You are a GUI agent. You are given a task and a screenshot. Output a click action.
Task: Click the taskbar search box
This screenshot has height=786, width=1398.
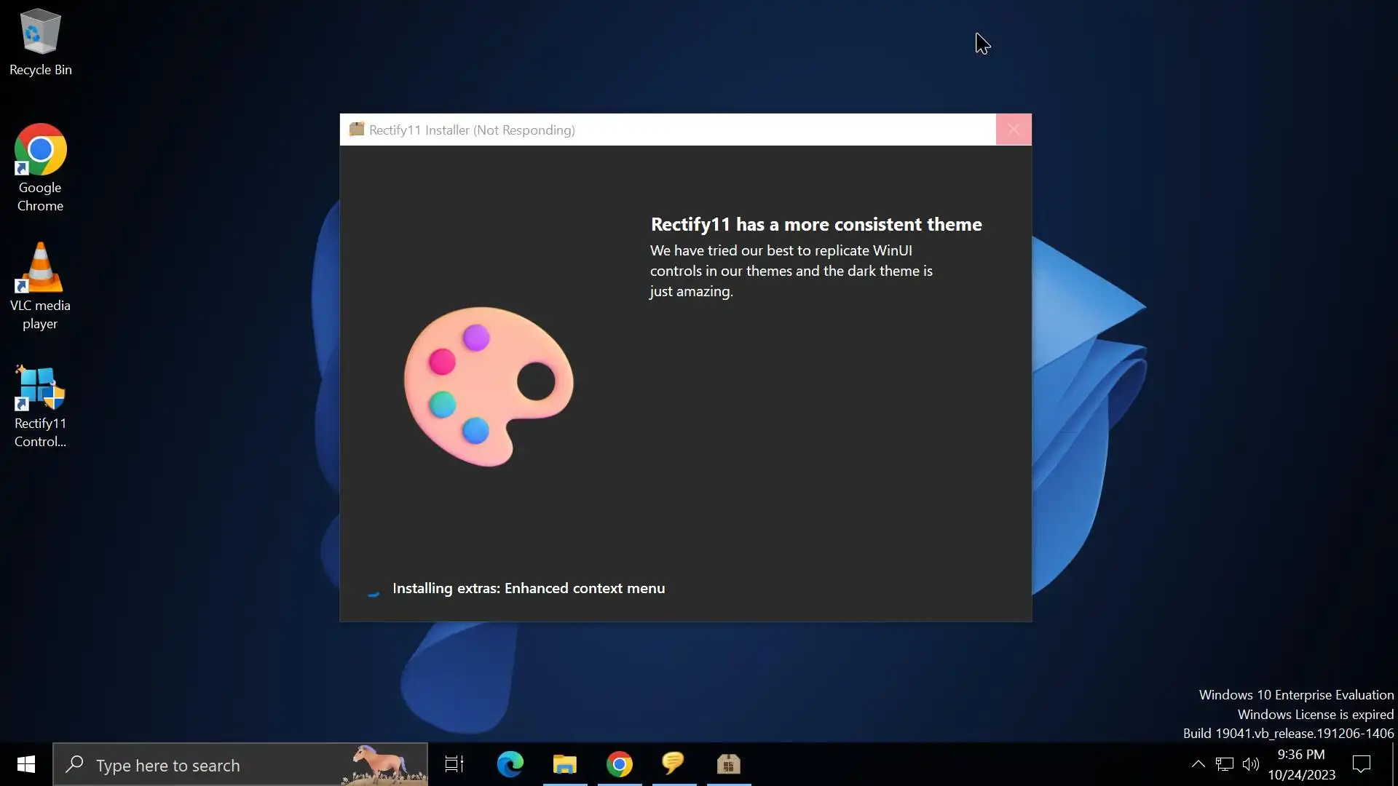218,765
